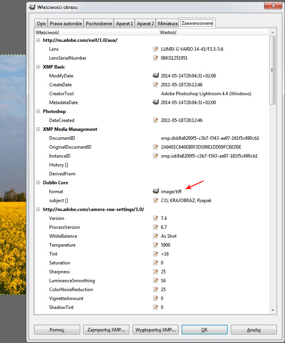This screenshot has height=343, width=285.
Task: Click the Wilber icon beside MetadataDate value
Action: (x=156, y=103)
